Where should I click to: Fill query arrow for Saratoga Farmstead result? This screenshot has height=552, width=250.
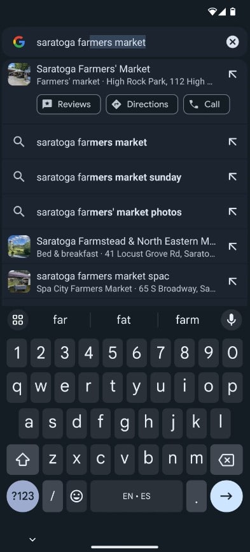coord(232,247)
